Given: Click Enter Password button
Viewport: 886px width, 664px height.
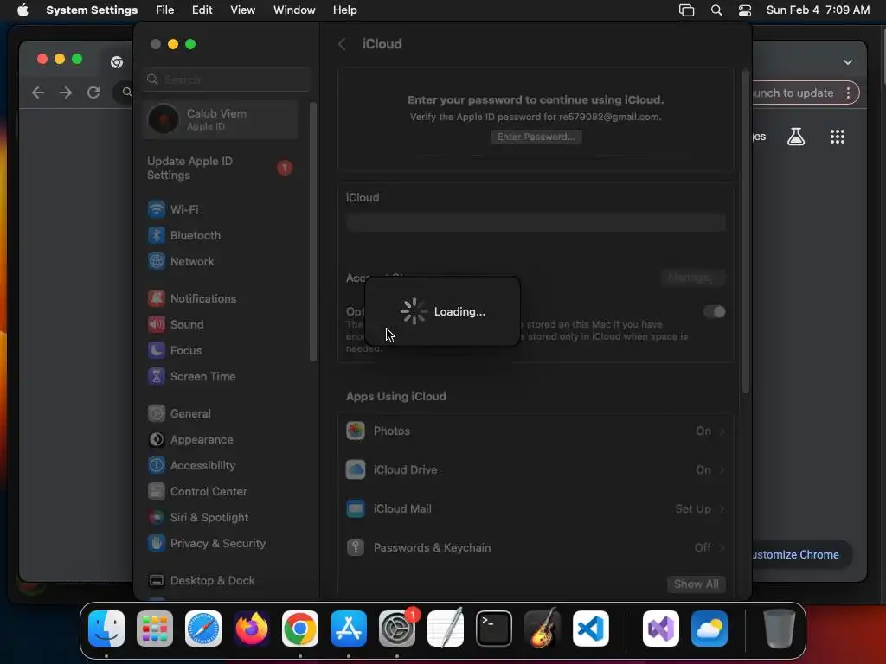Looking at the screenshot, I should coord(536,137).
